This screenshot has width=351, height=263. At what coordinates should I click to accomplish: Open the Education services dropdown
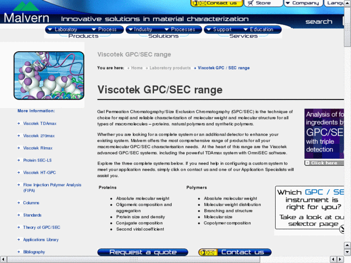coord(259,29)
